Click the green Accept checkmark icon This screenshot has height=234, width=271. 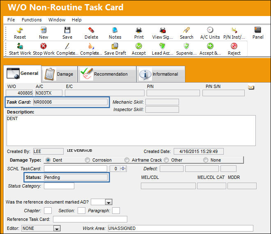click(139, 46)
